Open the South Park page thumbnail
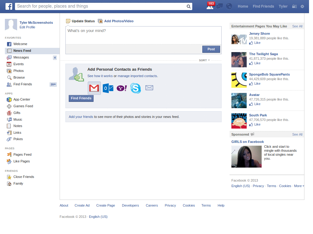This screenshot has width=313, height=234. click(x=239, y=121)
